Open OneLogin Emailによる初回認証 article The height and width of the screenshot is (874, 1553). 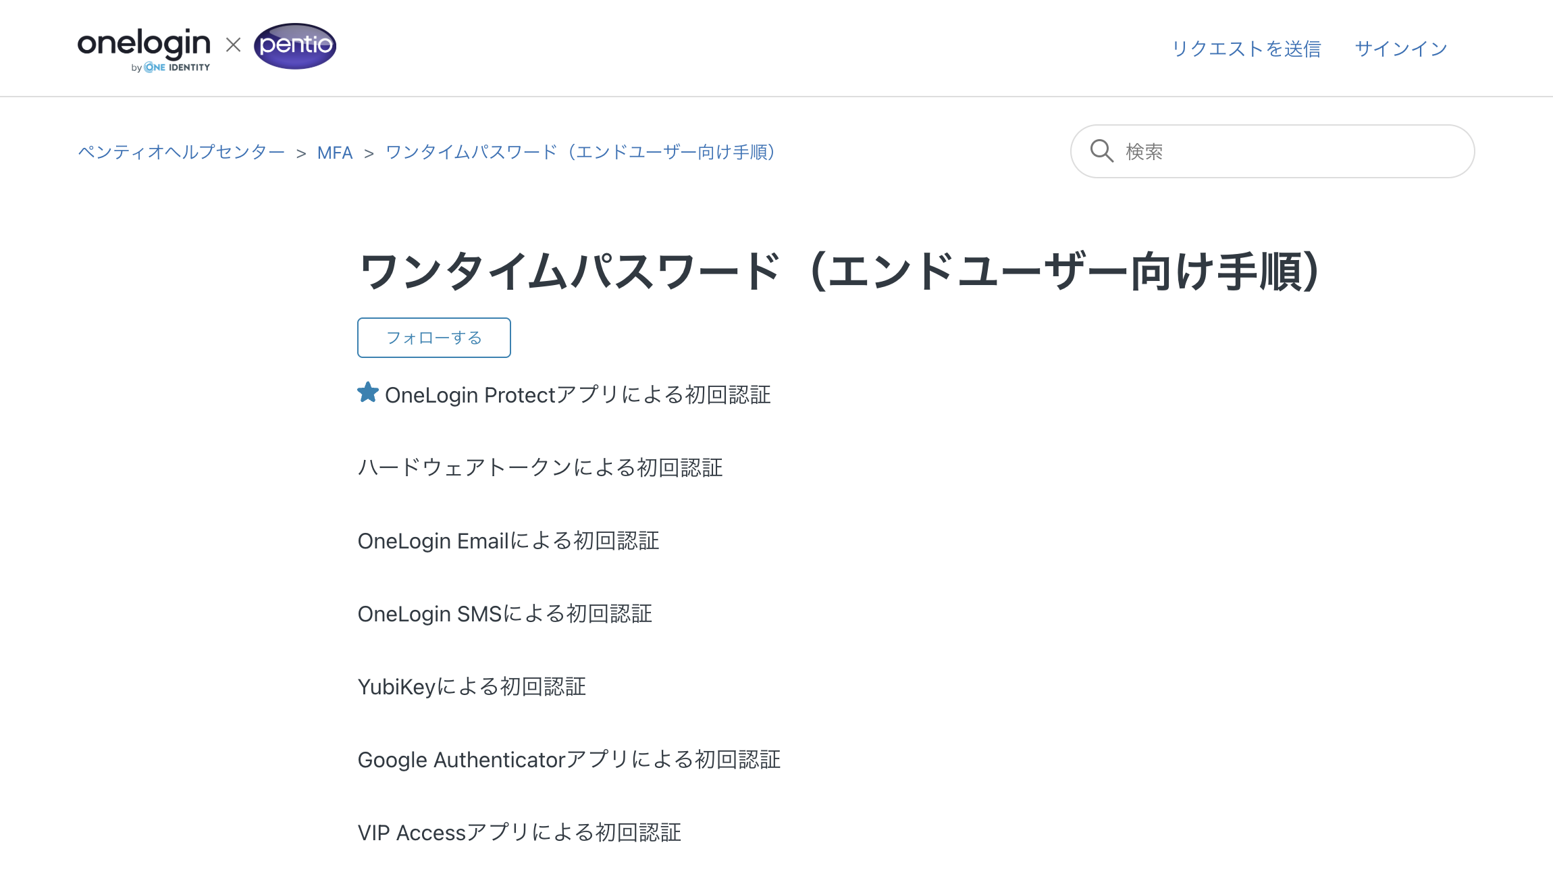(508, 541)
